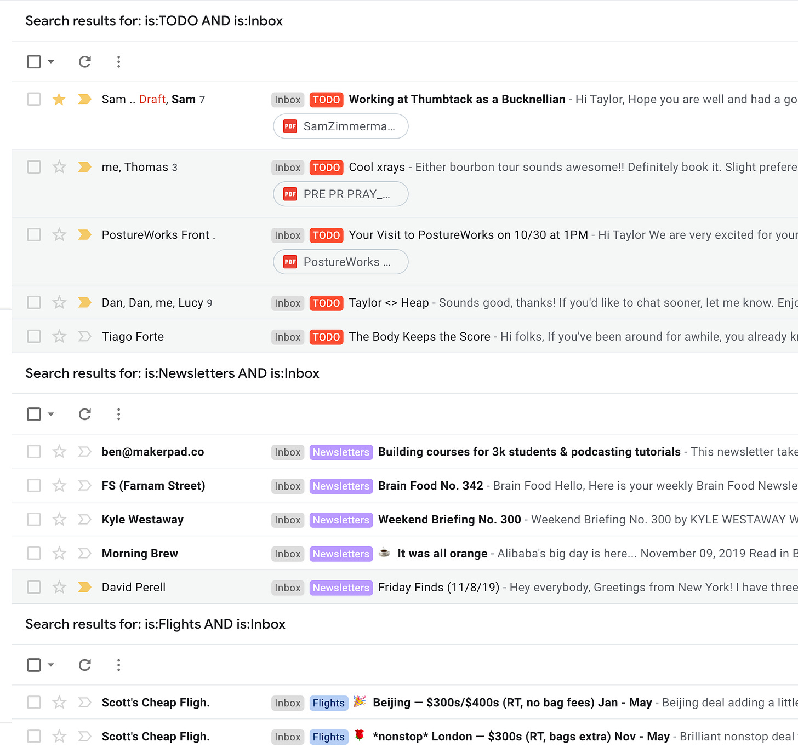Tick the checkbox for Taylor <> Heap email
Viewport: 798px width, 748px height.
[34, 303]
